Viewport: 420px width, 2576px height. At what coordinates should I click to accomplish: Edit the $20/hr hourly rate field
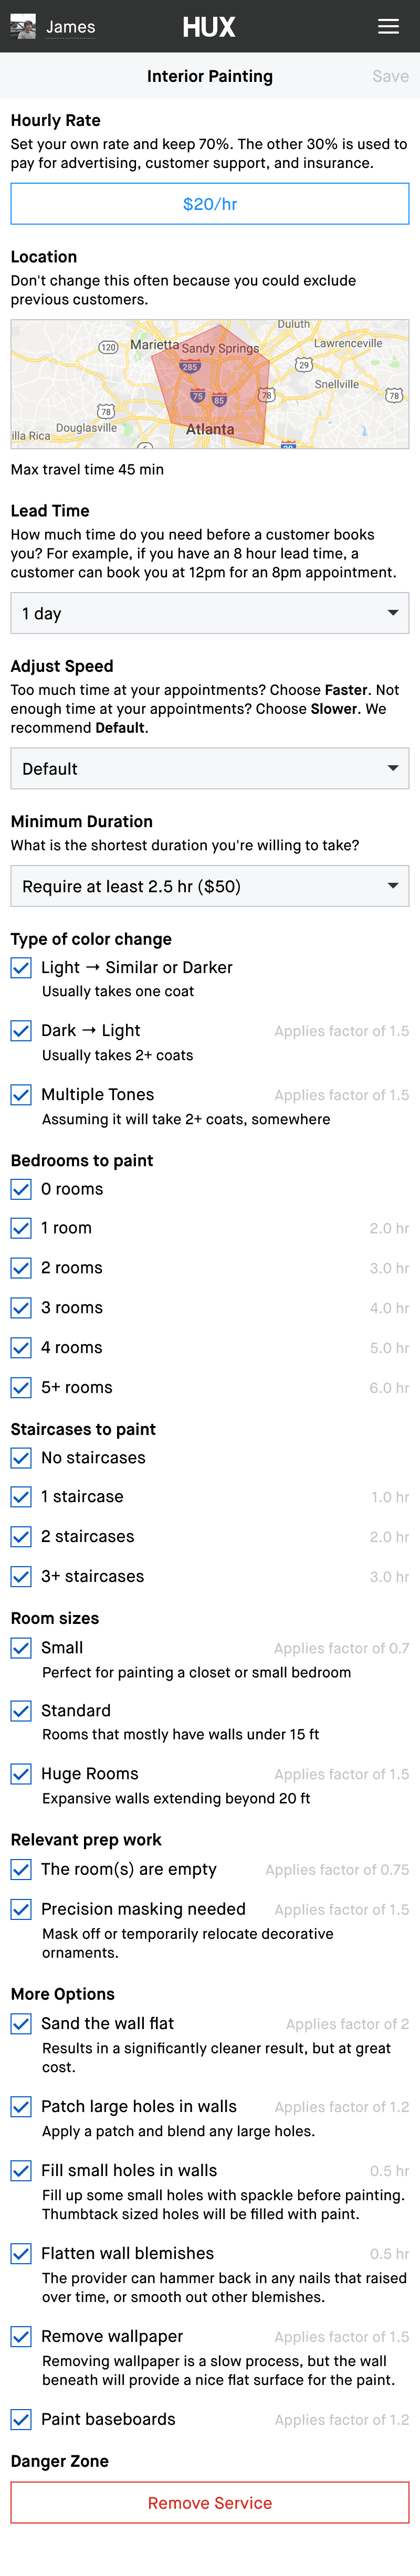pyautogui.click(x=210, y=204)
